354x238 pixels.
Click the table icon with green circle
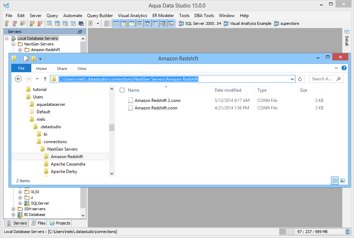[x=23, y=23]
